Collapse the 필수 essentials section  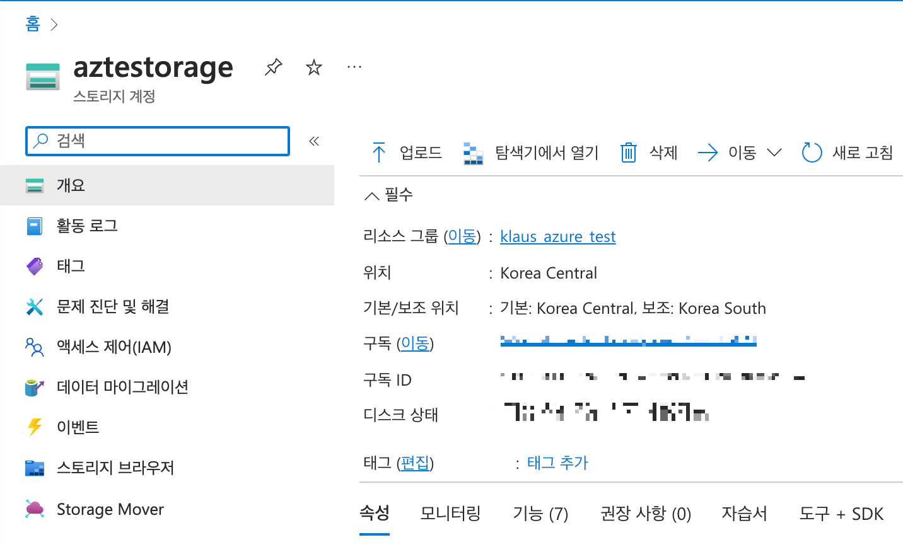click(388, 195)
